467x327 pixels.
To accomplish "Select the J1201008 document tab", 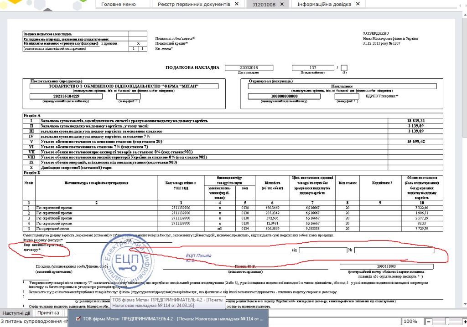I will point(264,5).
